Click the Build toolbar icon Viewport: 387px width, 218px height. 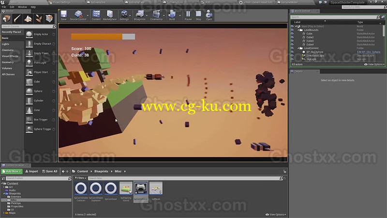172,16
